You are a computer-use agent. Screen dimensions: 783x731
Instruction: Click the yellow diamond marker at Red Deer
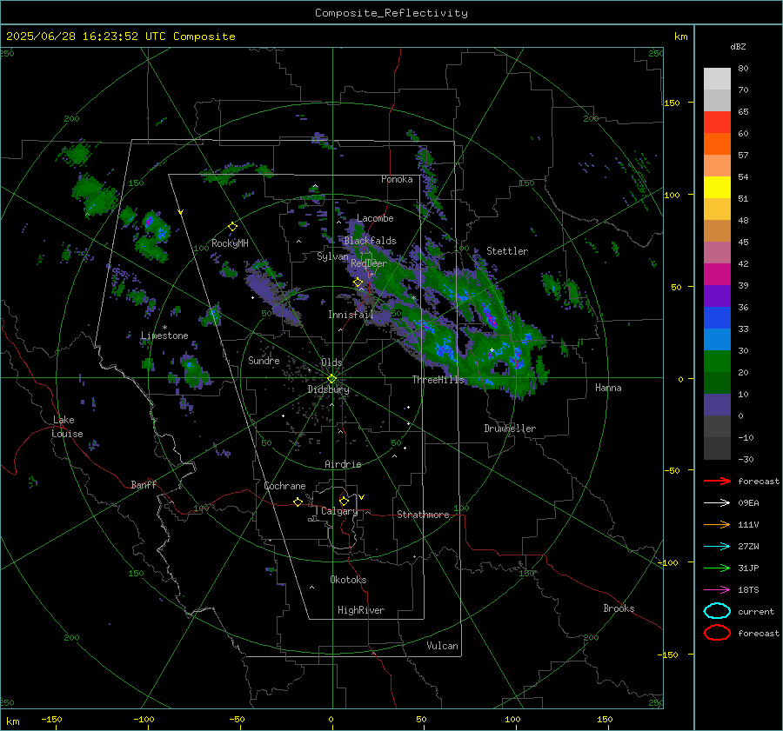(x=358, y=282)
